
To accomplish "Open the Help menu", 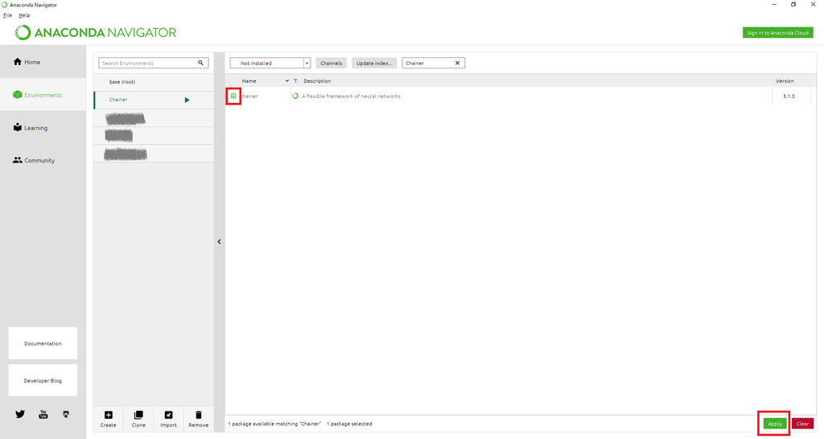I will coord(24,15).
